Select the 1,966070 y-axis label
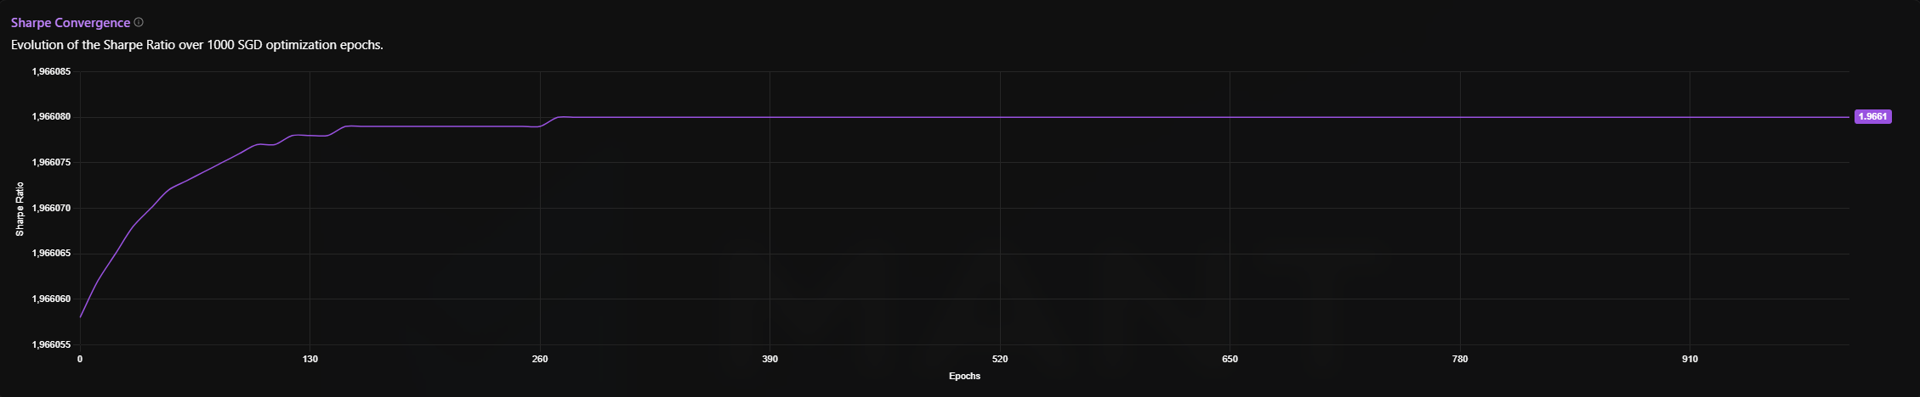1920x397 pixels. (x=51, y=209)
